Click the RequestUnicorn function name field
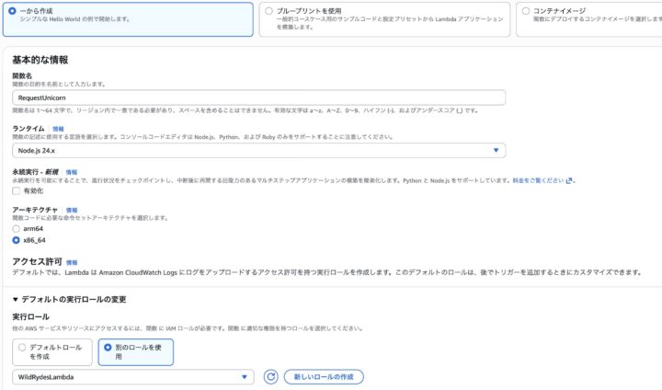This screenshot has width=662, height=390. pos(259,97)
